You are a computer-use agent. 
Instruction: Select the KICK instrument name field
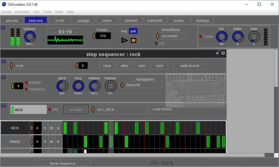(29, 109)
